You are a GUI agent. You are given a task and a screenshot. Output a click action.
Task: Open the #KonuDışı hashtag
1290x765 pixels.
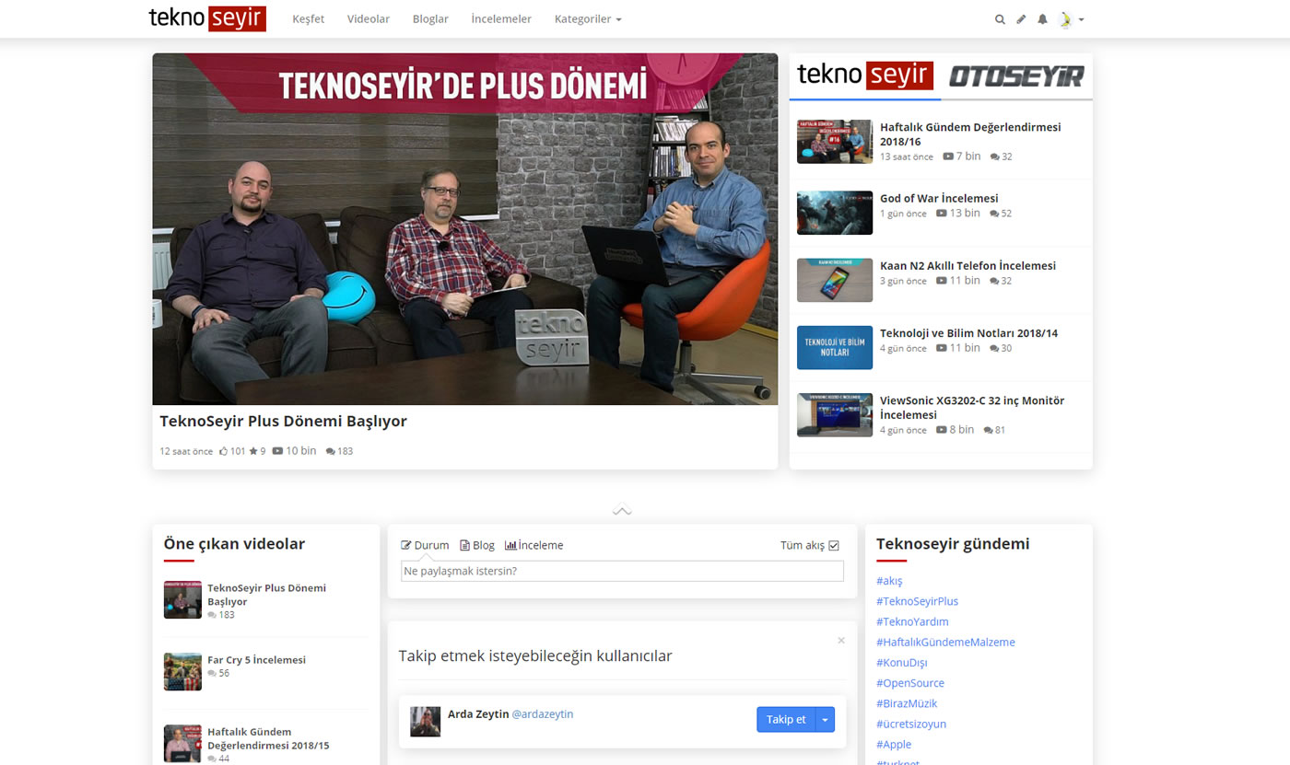point(902,663)
